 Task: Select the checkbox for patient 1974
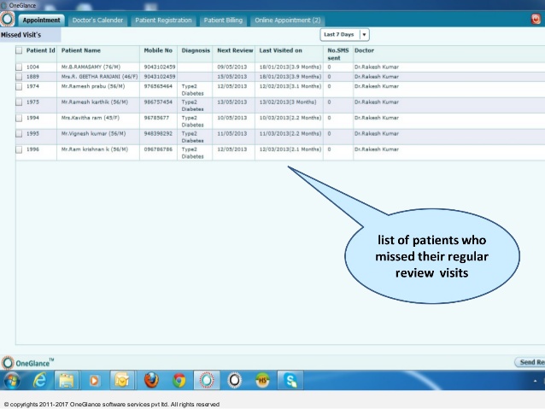[20, 86]
